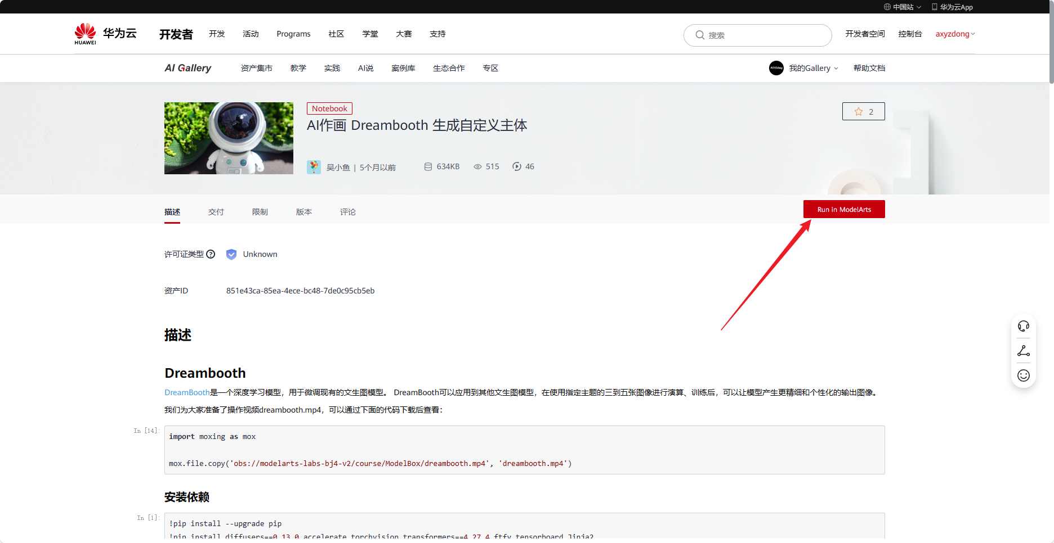
Task: Switch to the 限制 tab
Action: tap(260, 212)
